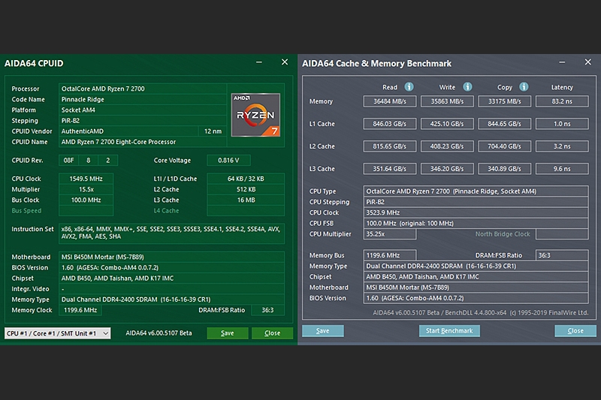Viewport: 601px width, 400px height.
Task: Click Code Name value Pinnacle Ridge
Action: 143,99
